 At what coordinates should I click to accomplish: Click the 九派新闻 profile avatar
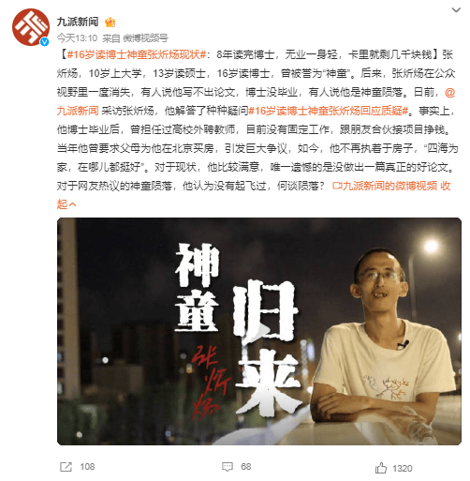[30, 27]
